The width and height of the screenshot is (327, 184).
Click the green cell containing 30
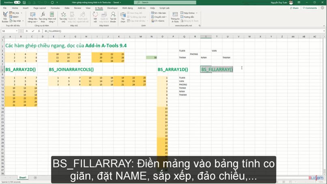click(152, 57)
